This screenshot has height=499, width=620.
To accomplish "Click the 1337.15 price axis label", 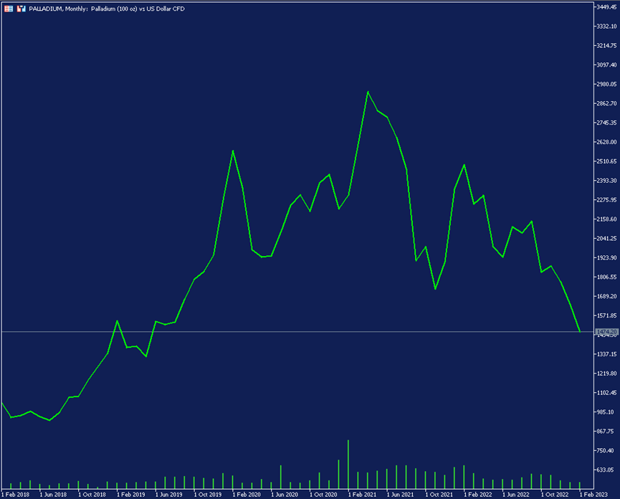I will 606,354.
